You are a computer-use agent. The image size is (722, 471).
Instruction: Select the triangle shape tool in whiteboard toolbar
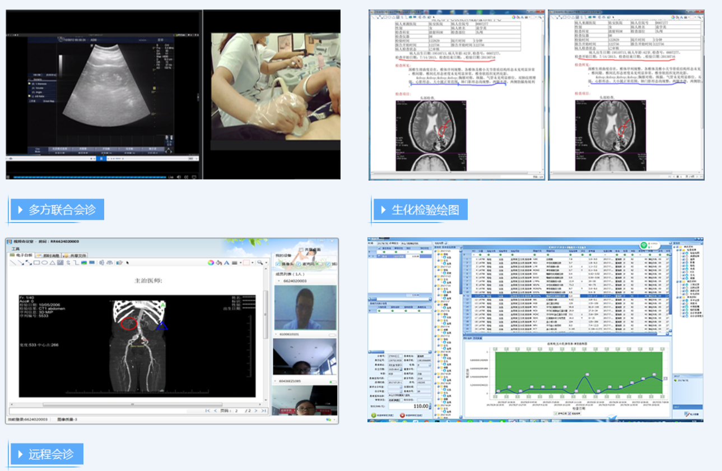point(52,262)
